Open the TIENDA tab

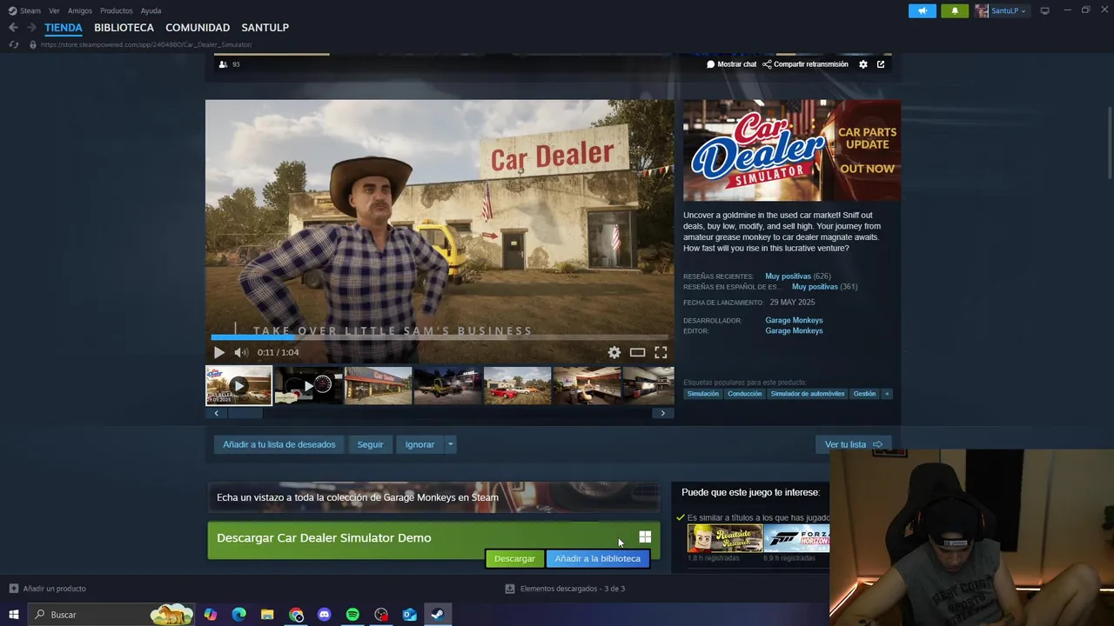(64, 28)
